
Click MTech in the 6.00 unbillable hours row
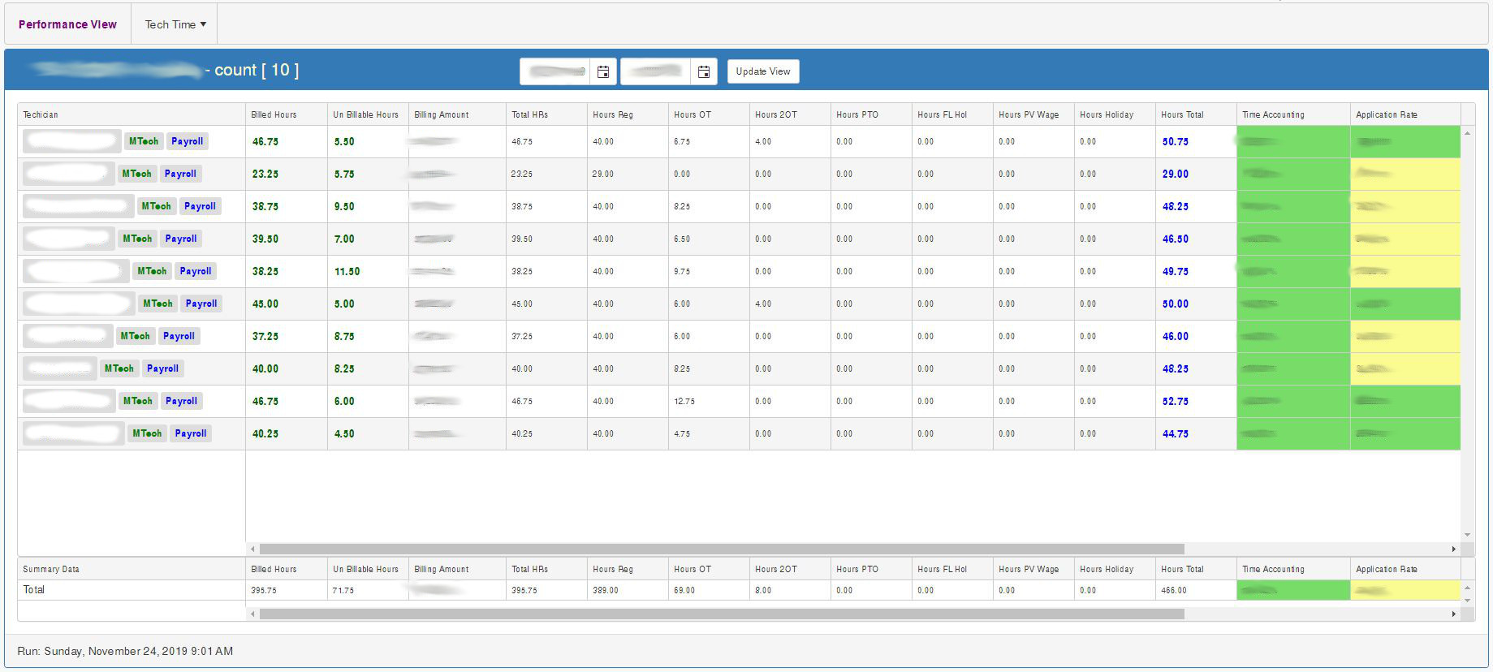tap(138, 401)
